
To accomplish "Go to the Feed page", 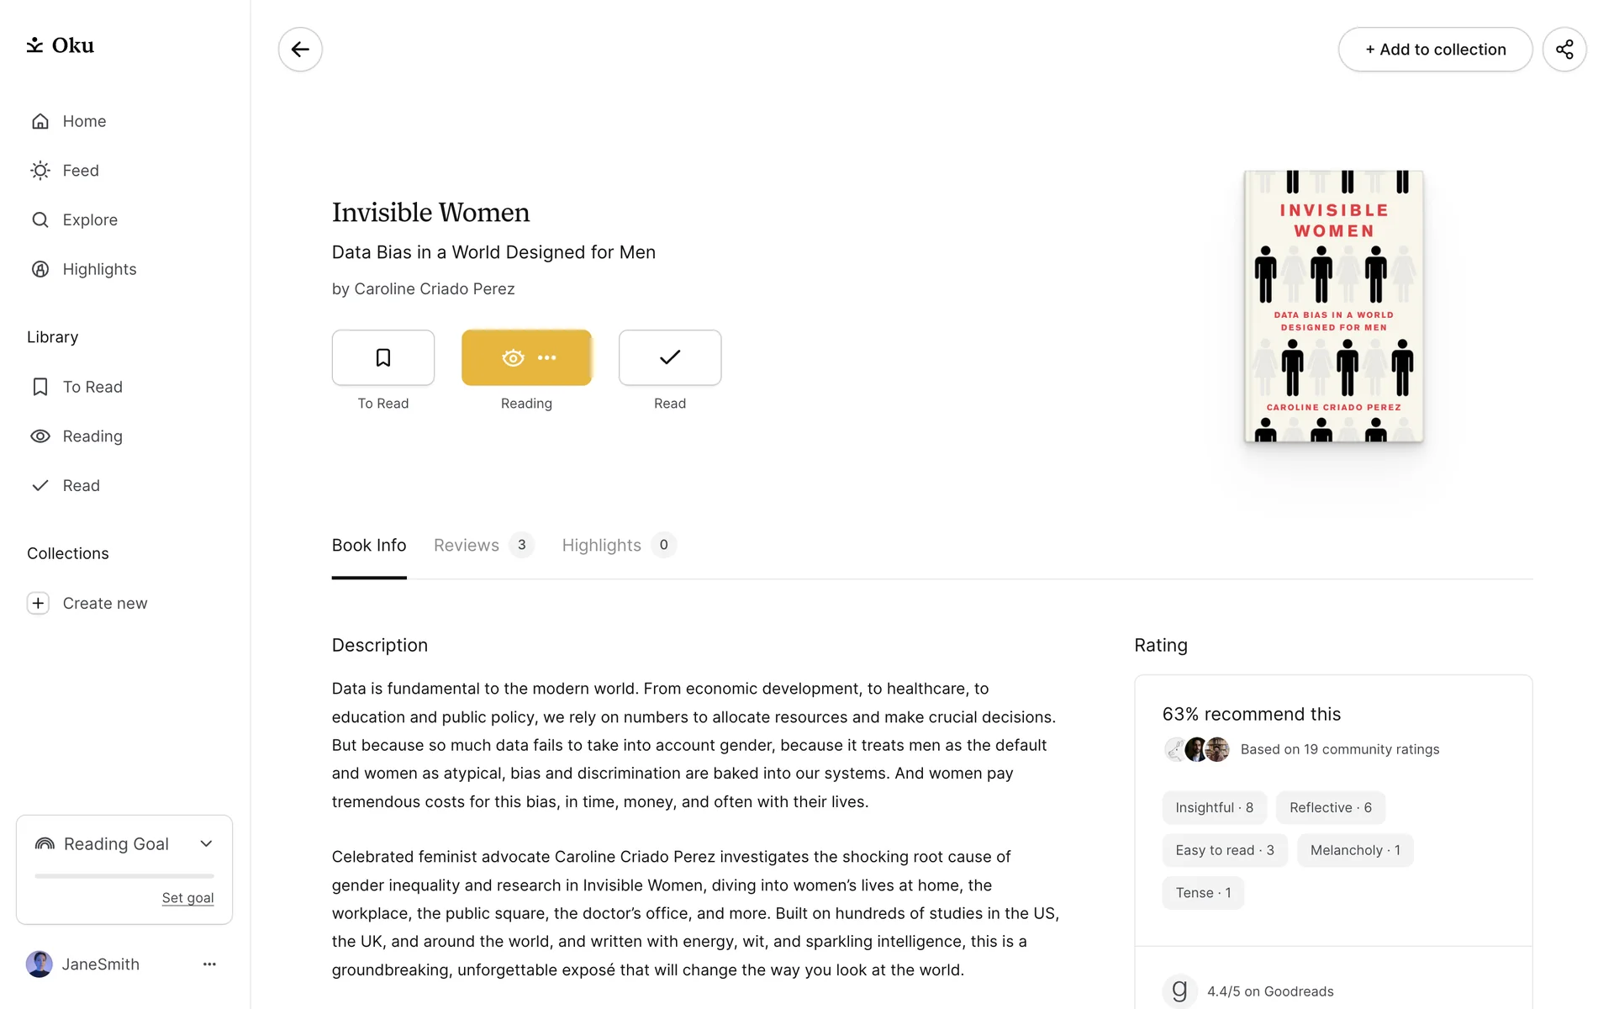I will 81,171.
